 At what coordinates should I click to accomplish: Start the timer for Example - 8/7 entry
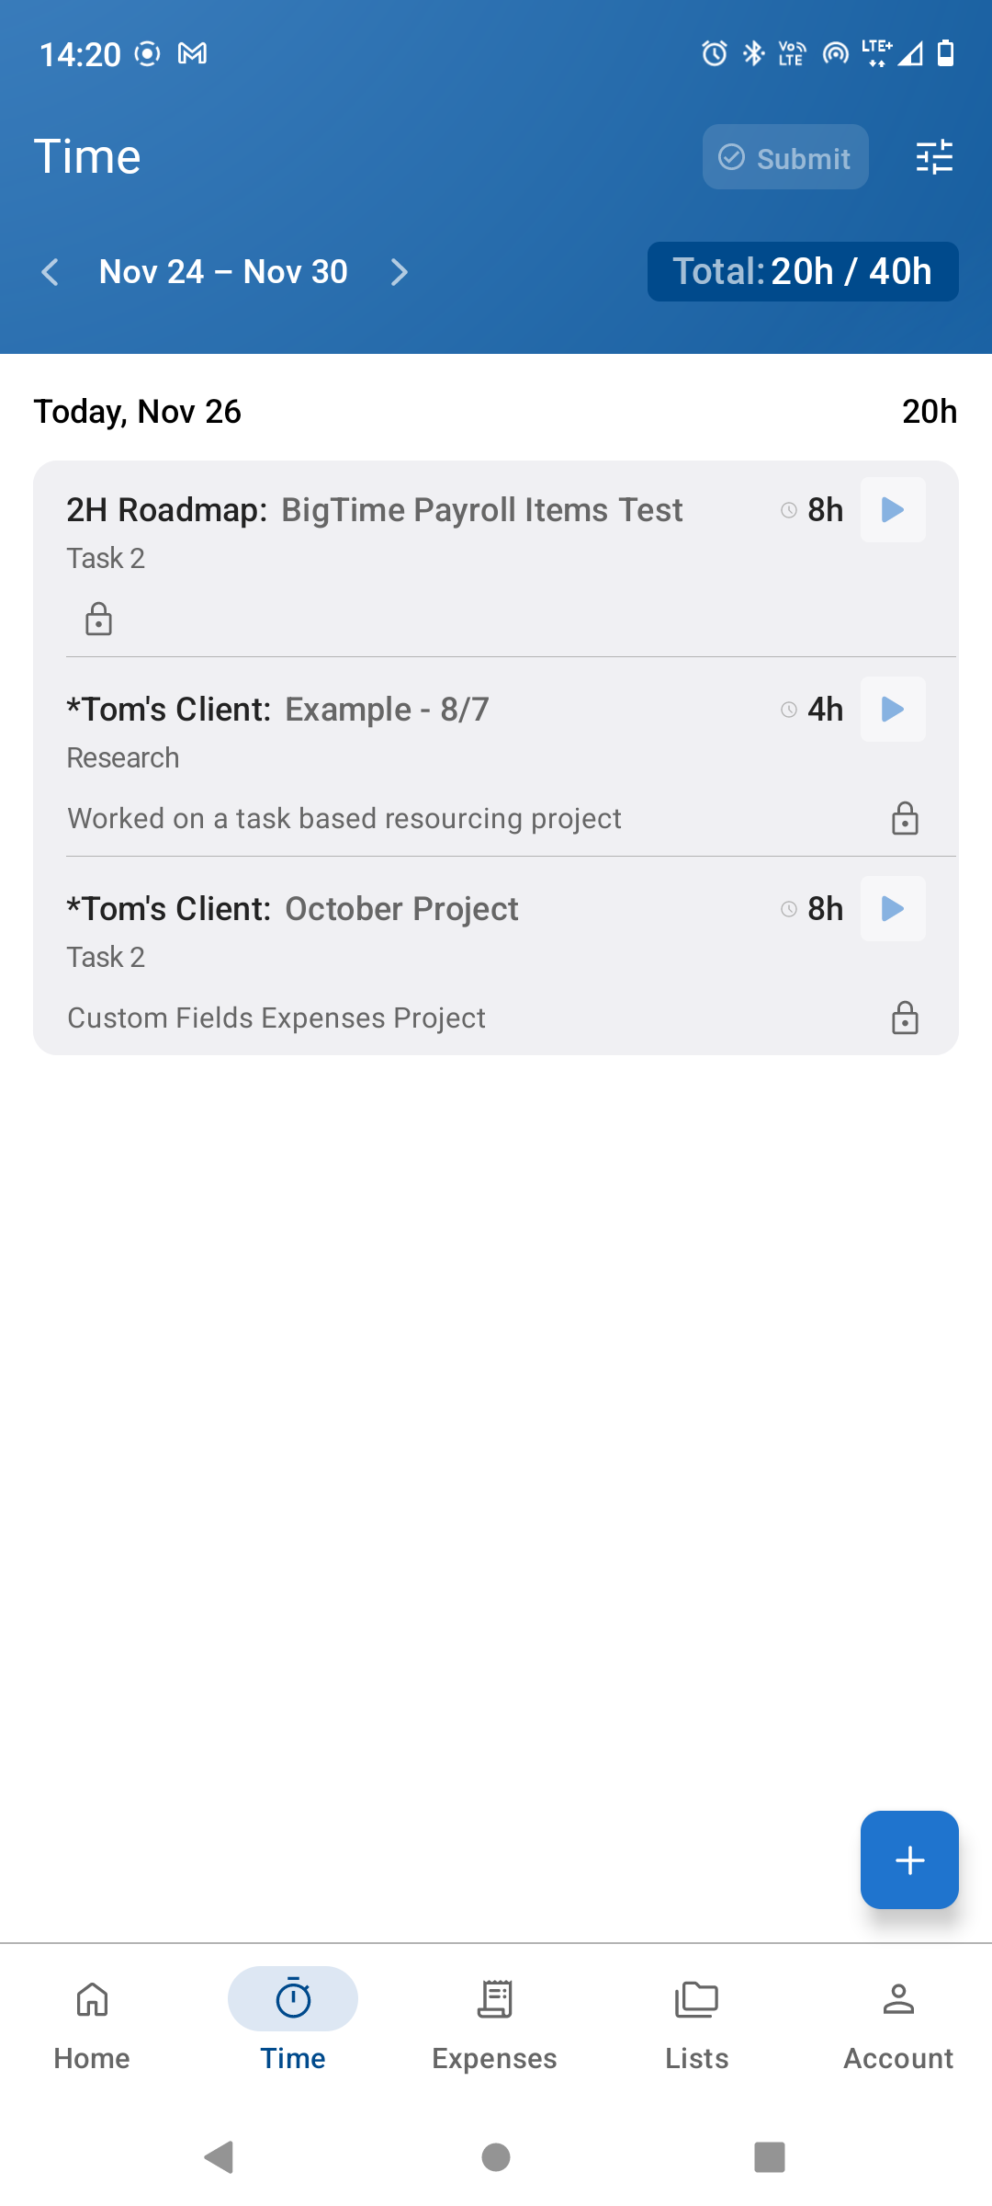coord(892,709)
